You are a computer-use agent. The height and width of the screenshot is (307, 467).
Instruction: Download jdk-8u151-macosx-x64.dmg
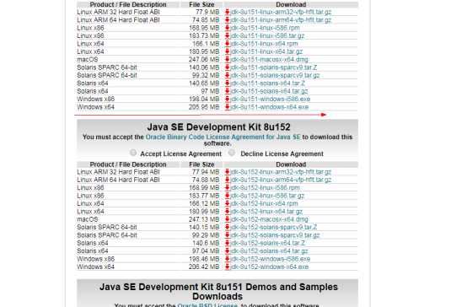(x=269, y=59)
